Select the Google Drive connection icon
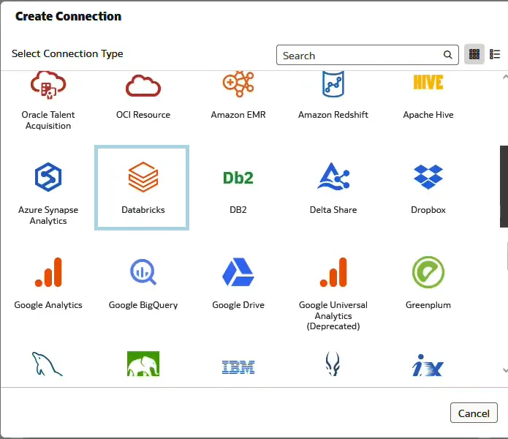 (x=238, y=272)
